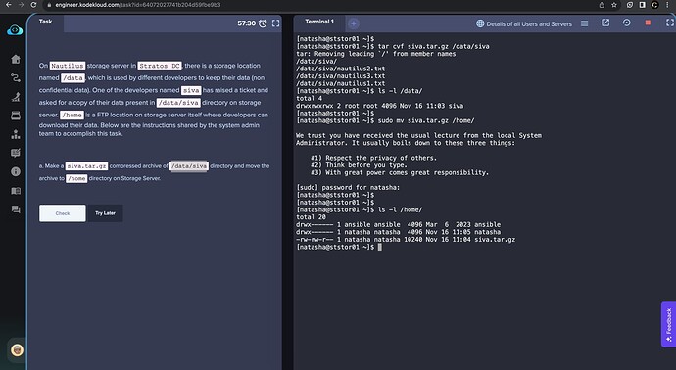Viewport: 676px width, 370px height.
Task: Open the Home sidebar icon
Action: [x=16, y=59]
